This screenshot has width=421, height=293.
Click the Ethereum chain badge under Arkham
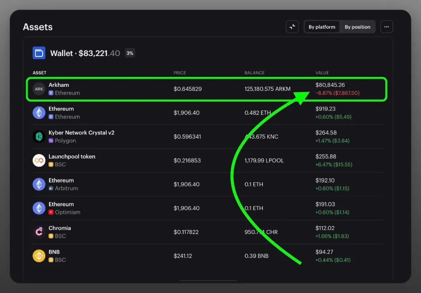click(x=51, y=93)
